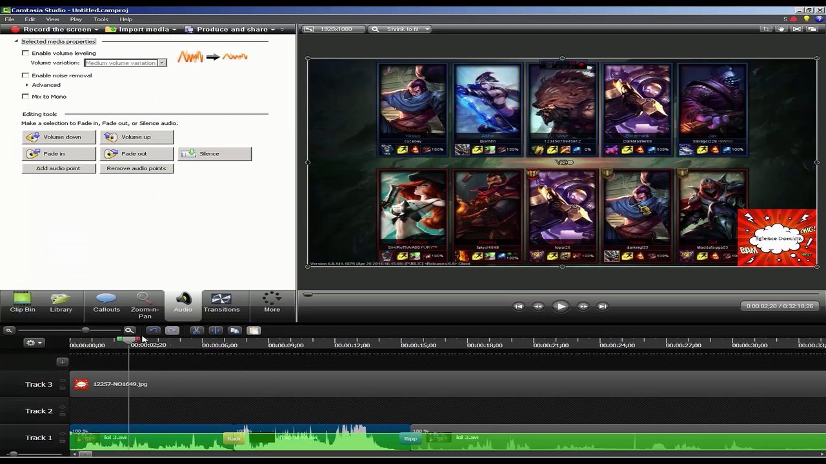The height and width of the screenshot is (464, 826).
Task: Click the timeline playhead marker
Action: tap(129, 340)
